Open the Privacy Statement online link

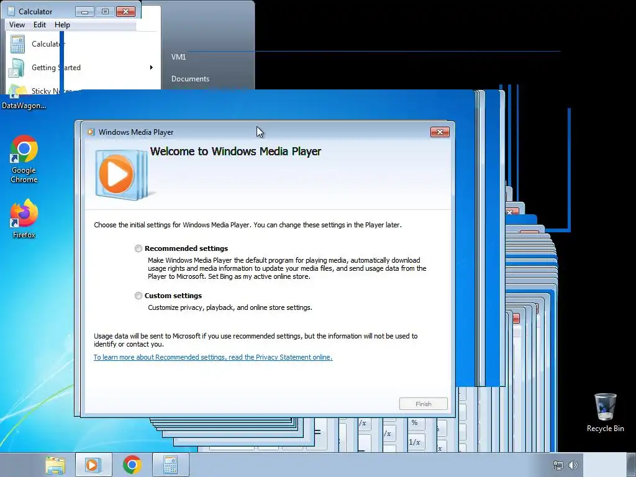(213, 357)
